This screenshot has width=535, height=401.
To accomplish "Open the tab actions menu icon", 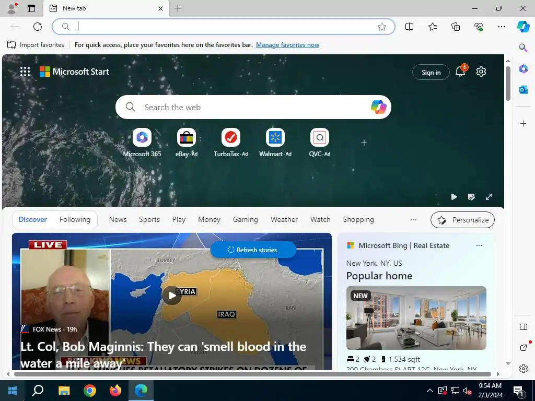I will pyautogui.click(x=31, y=8).
